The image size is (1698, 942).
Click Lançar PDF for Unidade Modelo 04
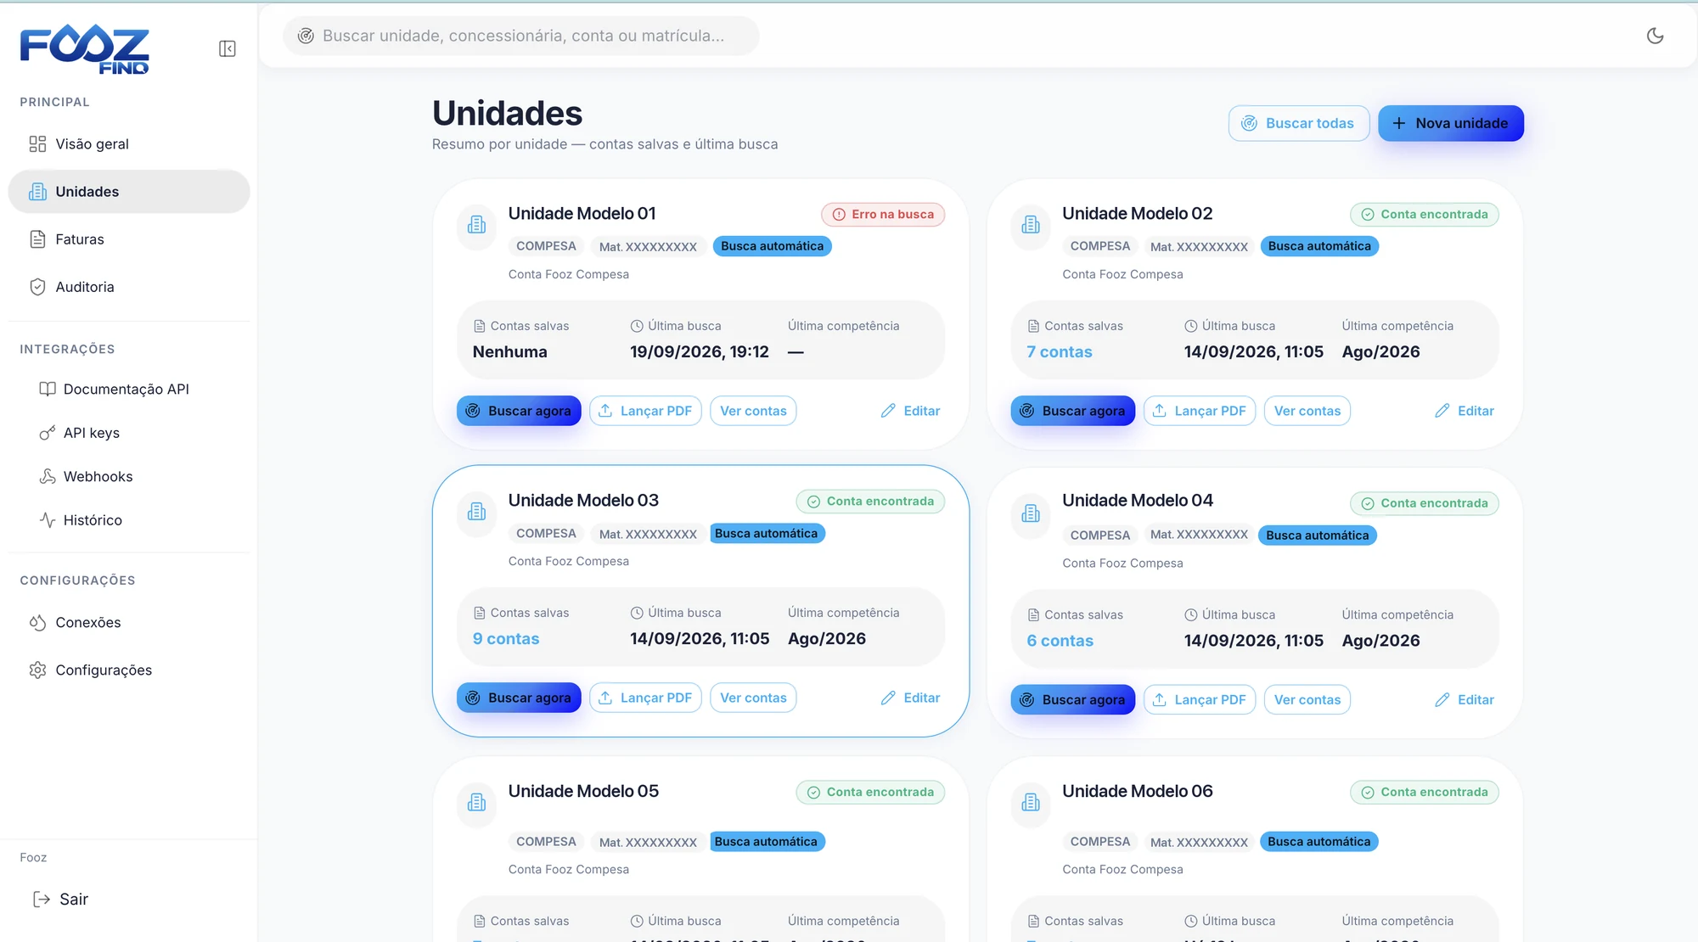click(x=1200, y=700)
